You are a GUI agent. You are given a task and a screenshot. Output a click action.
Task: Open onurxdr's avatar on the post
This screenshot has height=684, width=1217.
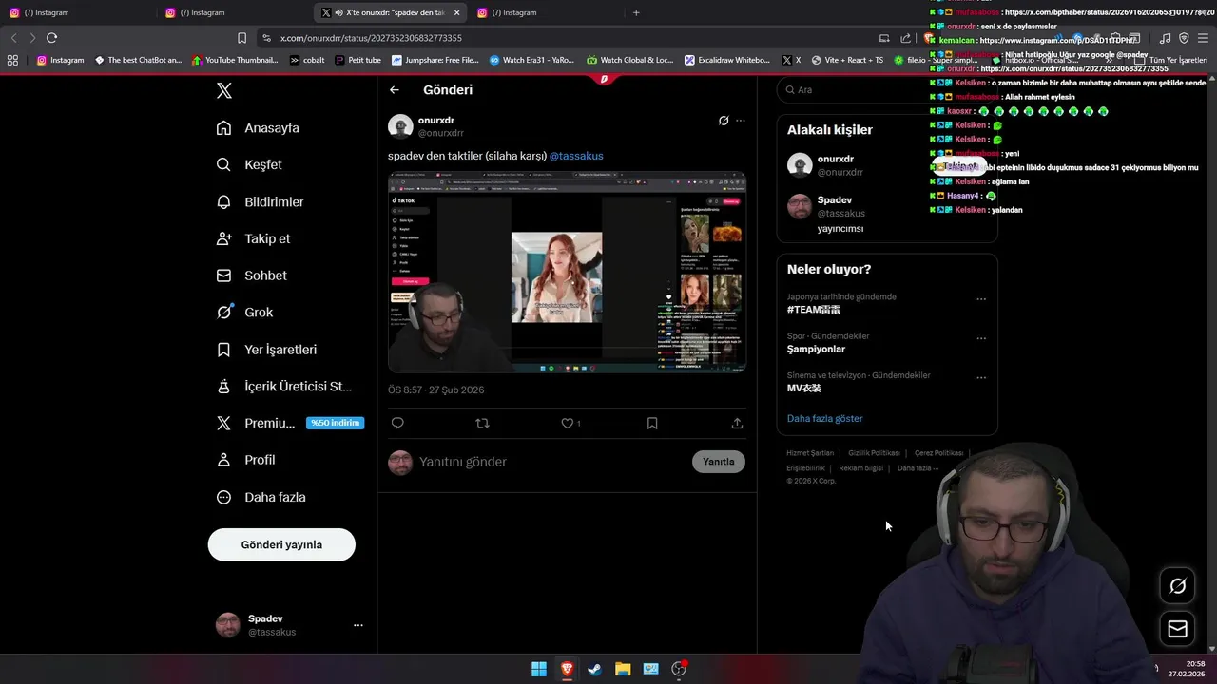pos(400,126)
